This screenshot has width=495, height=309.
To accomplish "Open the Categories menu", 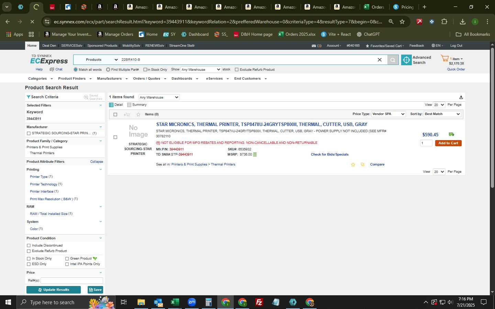I will tap(40, 79).
